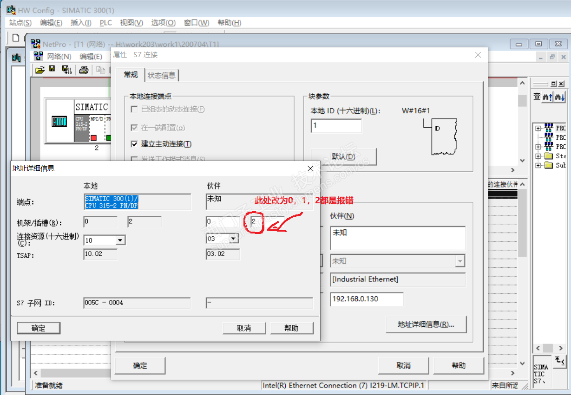This screenshot has width=571, height=395.
Task: Click 帮助 in the S7 connection properties dialog
Action: [x=459, y=366]
